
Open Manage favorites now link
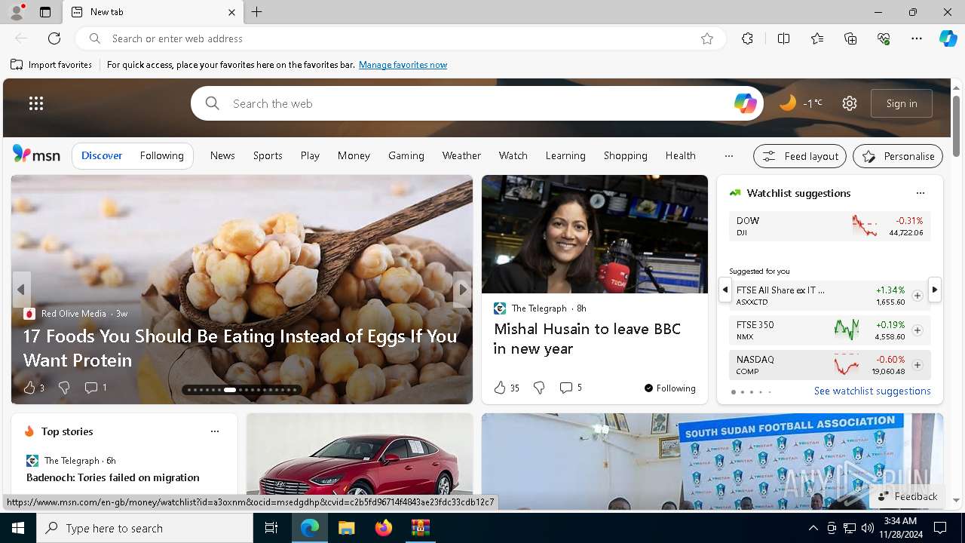tap(403, 65)
